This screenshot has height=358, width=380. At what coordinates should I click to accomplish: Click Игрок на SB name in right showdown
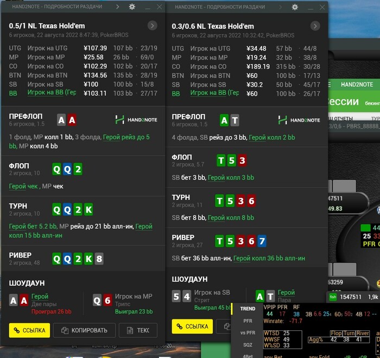click(212, 292)
